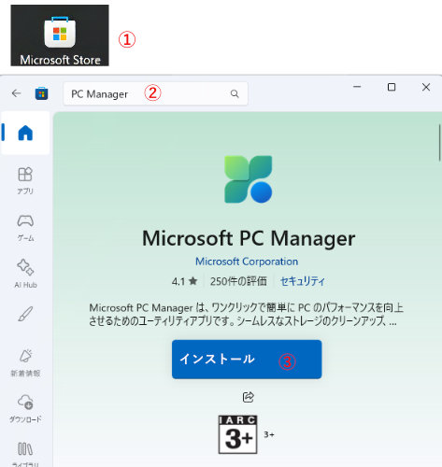The image size is (442, 467).
Task: Open the 新着情報 sidebar section
Action: point(25,362)
